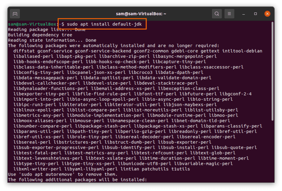
Task: Click the 'Reading state information... Done' line
Action: click(52, 40)
